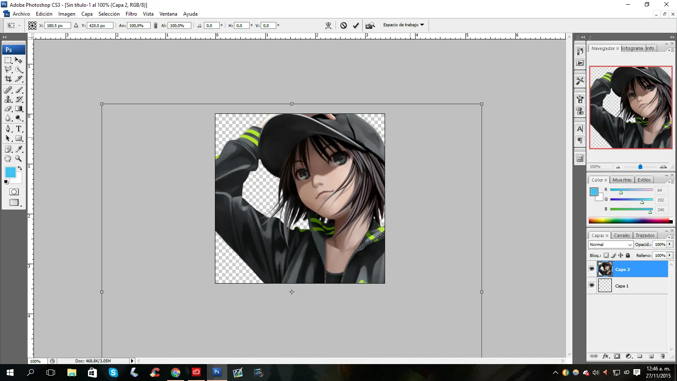The height and width of the screenshot is (381, 677).
Task: Select the Slice tool
Action: pyautogui.click(x=19, y=79)
